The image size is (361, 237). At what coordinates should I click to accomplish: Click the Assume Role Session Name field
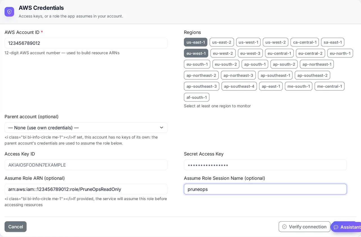265,189
